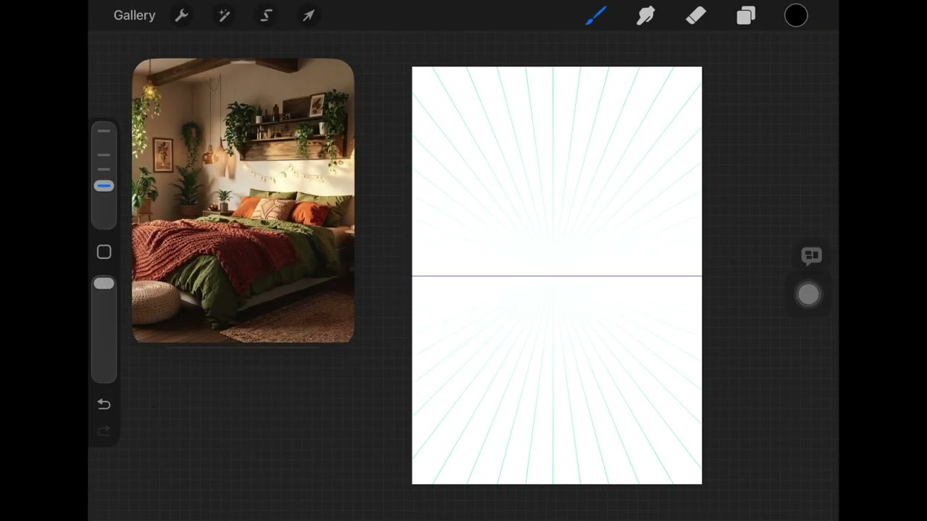Screen dimensions: 927x521
Task: Click the brush size slider handle
Action: 104,186
